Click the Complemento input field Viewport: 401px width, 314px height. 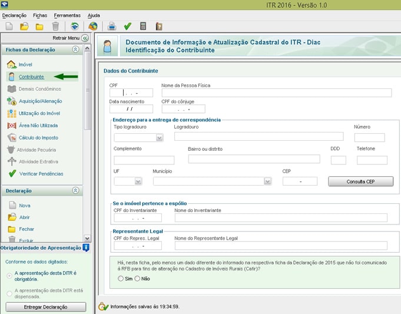pyautogui.click(x=144, y=160)
